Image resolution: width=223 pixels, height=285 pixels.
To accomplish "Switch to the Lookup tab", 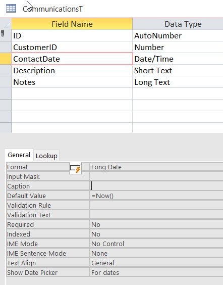I will click(x=46, y=156).
